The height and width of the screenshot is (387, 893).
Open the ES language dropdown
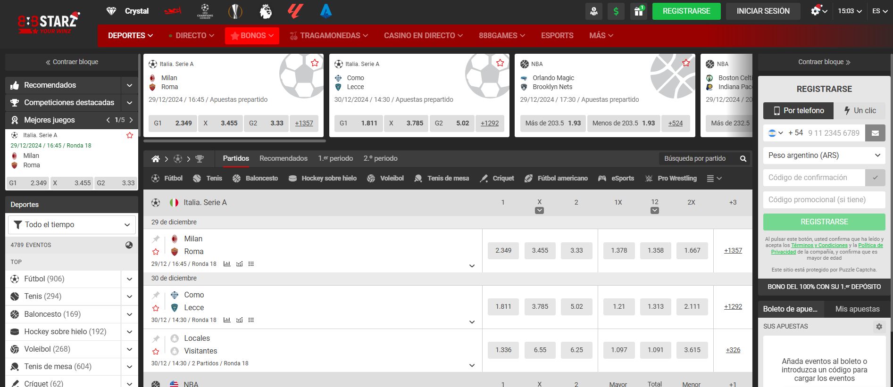pos(879,11)
